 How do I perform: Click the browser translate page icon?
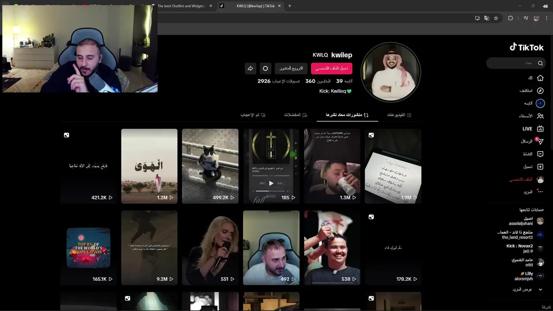[486, 18]
